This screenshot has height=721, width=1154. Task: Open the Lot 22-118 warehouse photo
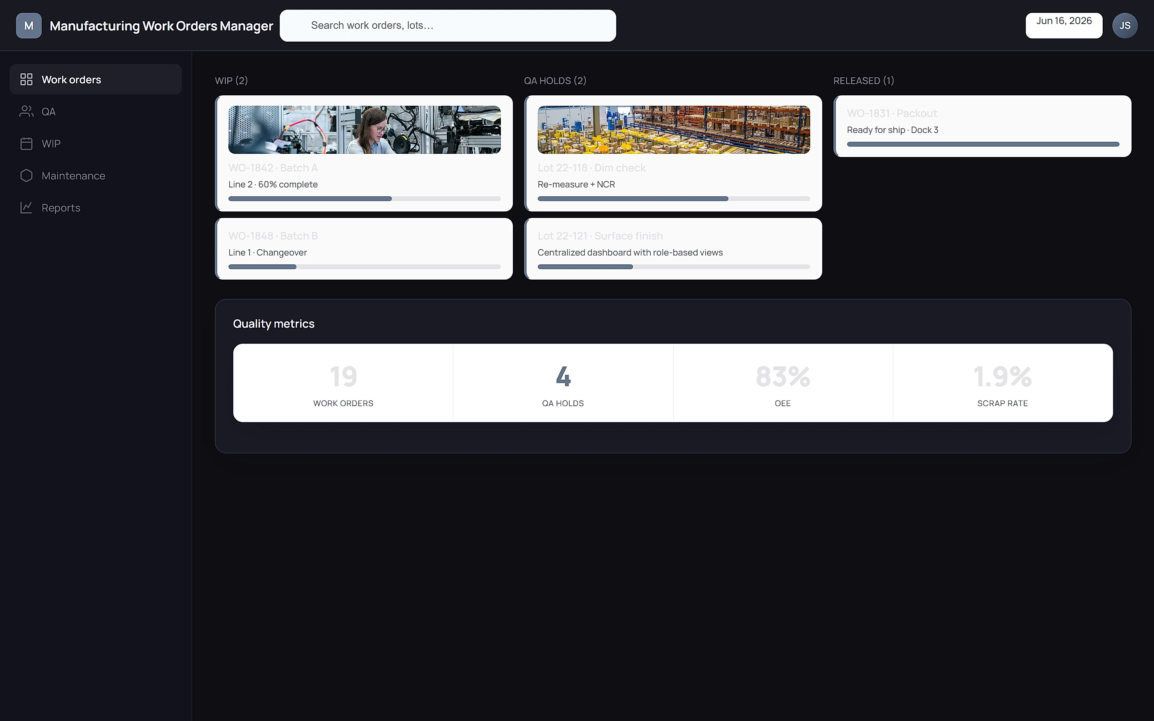tap(673, 130)
